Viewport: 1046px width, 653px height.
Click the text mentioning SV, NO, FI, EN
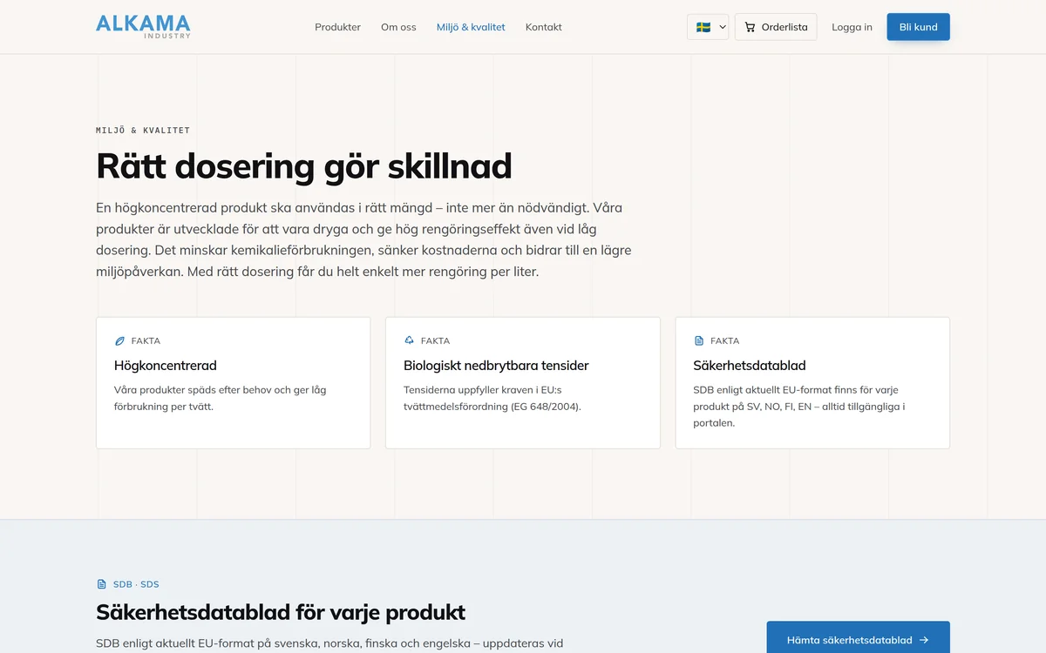pos(800,407)
